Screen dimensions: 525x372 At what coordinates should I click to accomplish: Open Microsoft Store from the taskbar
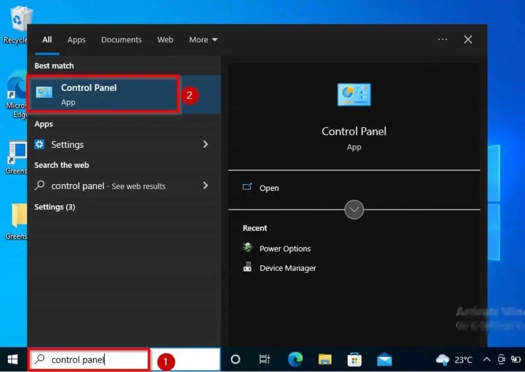(355, 359)
